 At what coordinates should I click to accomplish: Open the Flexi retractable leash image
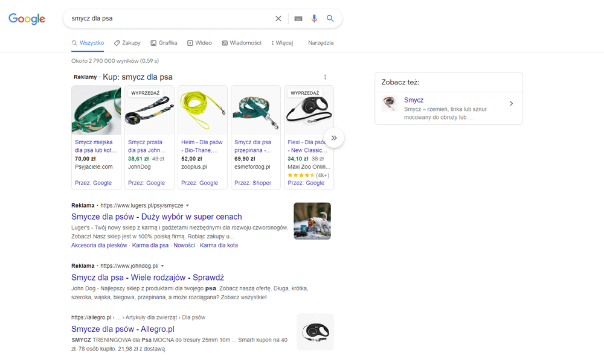[309, 110]
